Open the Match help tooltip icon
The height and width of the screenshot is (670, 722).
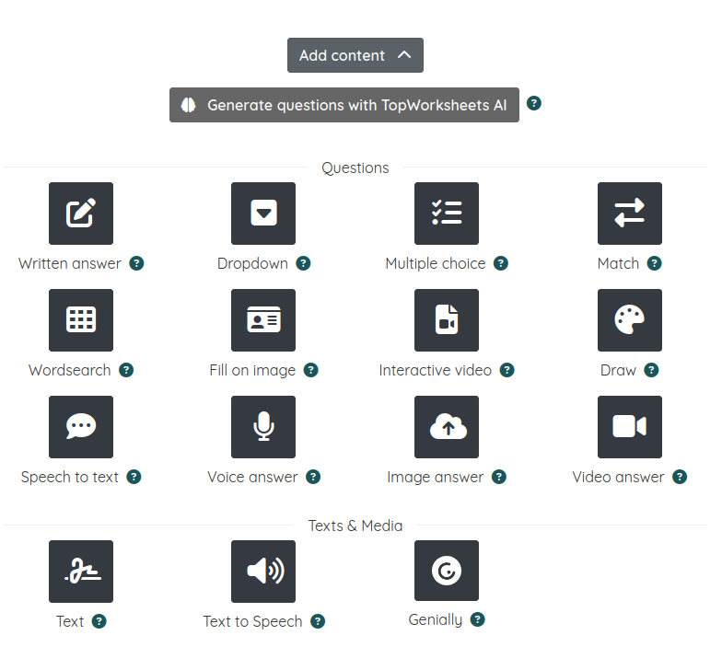click(654, 263)
